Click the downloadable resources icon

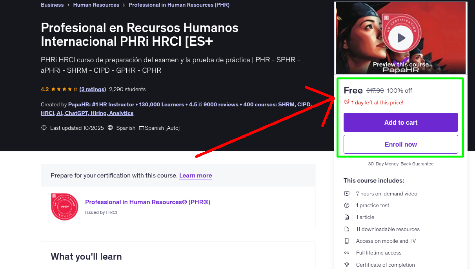[347, 229]
